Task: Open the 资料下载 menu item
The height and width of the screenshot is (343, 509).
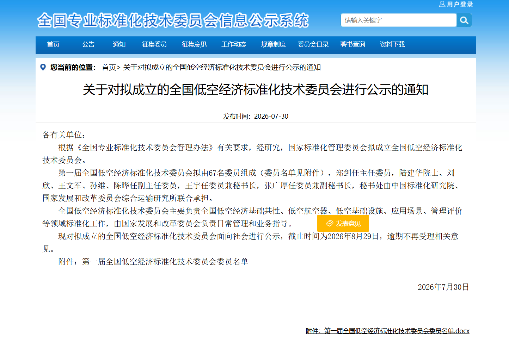Action: (392, 44)
